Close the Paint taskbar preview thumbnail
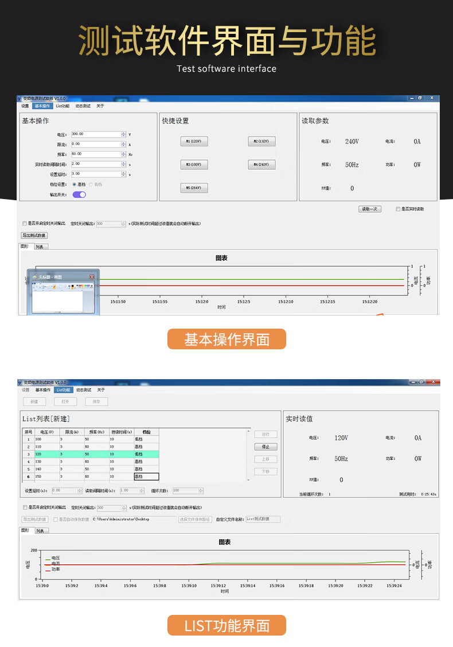 (x=92, y=276)
